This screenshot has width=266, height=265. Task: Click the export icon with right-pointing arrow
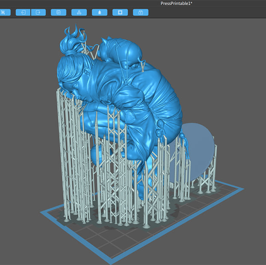tap(38, 12)
